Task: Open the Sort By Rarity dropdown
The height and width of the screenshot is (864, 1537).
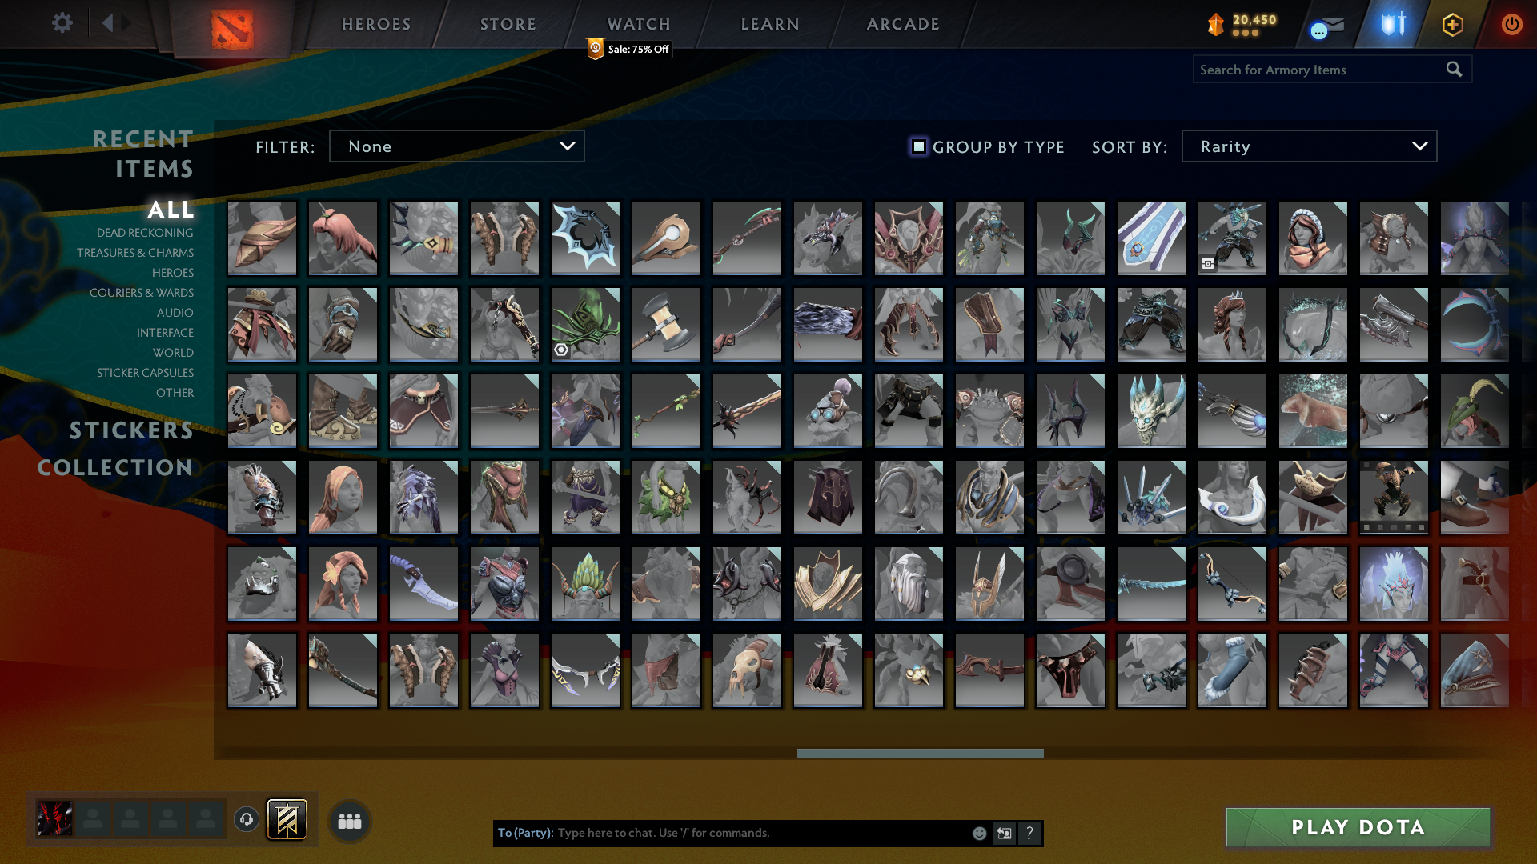Action: [x=1308, y=146]
